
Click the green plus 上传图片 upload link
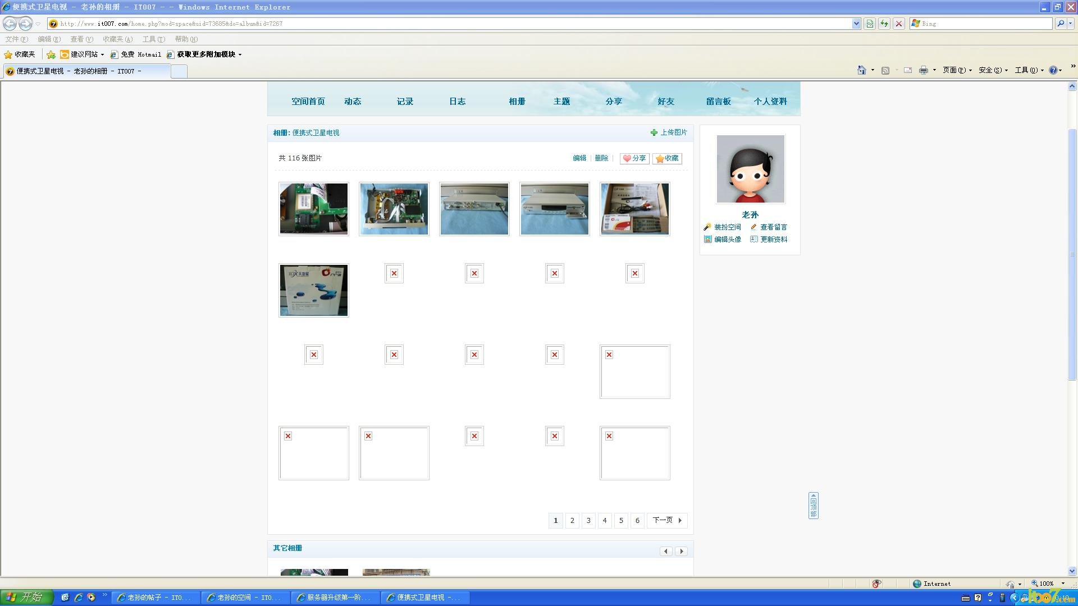pyautogui.click(x=669, y=132)
